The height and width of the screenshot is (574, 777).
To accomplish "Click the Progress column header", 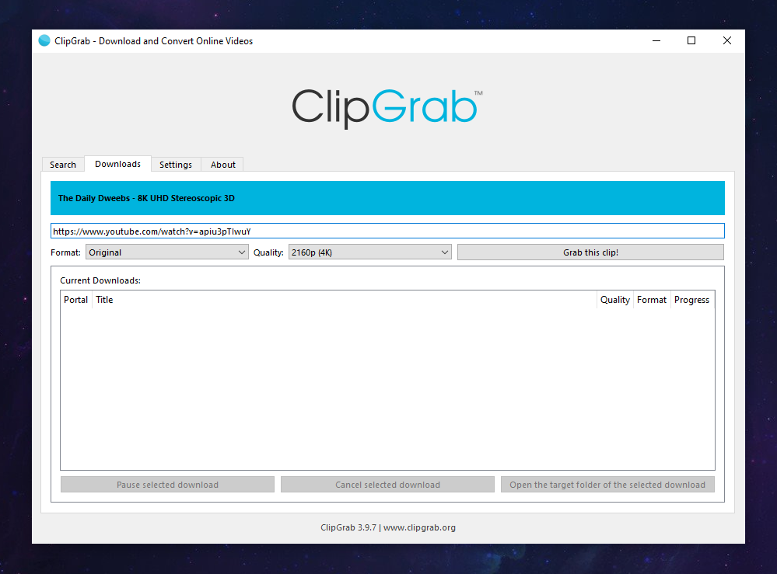I will [691, 300].
